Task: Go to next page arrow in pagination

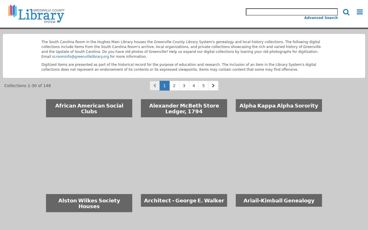Action: click(x=213, y=86)
